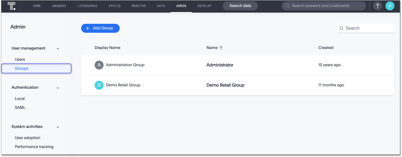Select Users in the sidebar
Image resolution: width=402 pixels, height=157 pixels.
pyautogui.click(x=20, y=59)
